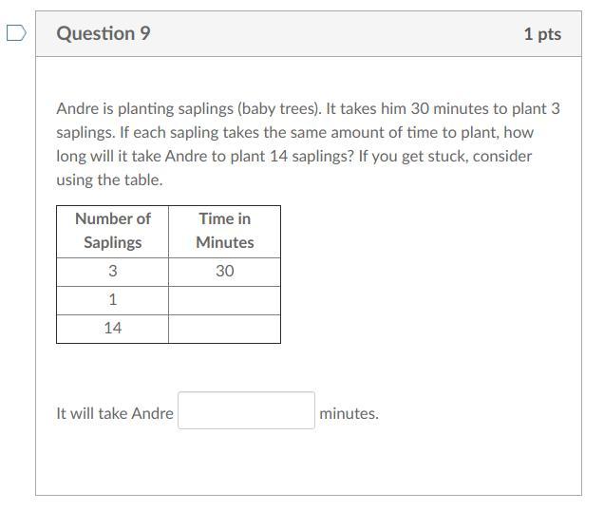Click the table cell showing 1 sapling
604x511 pixels.
[112, 300]
